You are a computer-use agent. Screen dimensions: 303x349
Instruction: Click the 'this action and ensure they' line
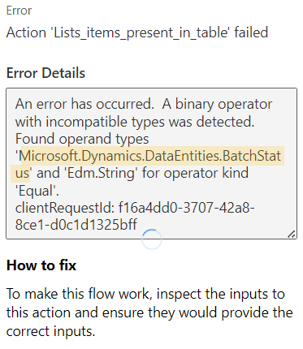tap(149, 312)
